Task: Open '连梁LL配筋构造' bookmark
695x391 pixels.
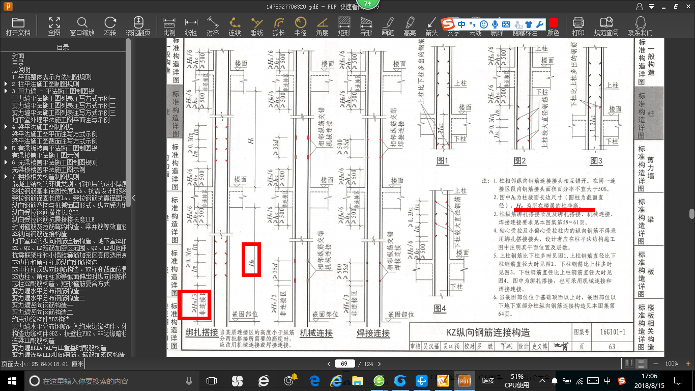Action: (34, 341)
